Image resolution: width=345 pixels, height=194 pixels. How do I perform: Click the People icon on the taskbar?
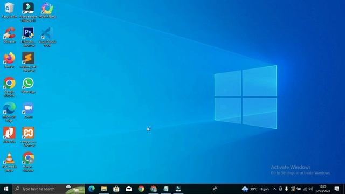point(215,189)
